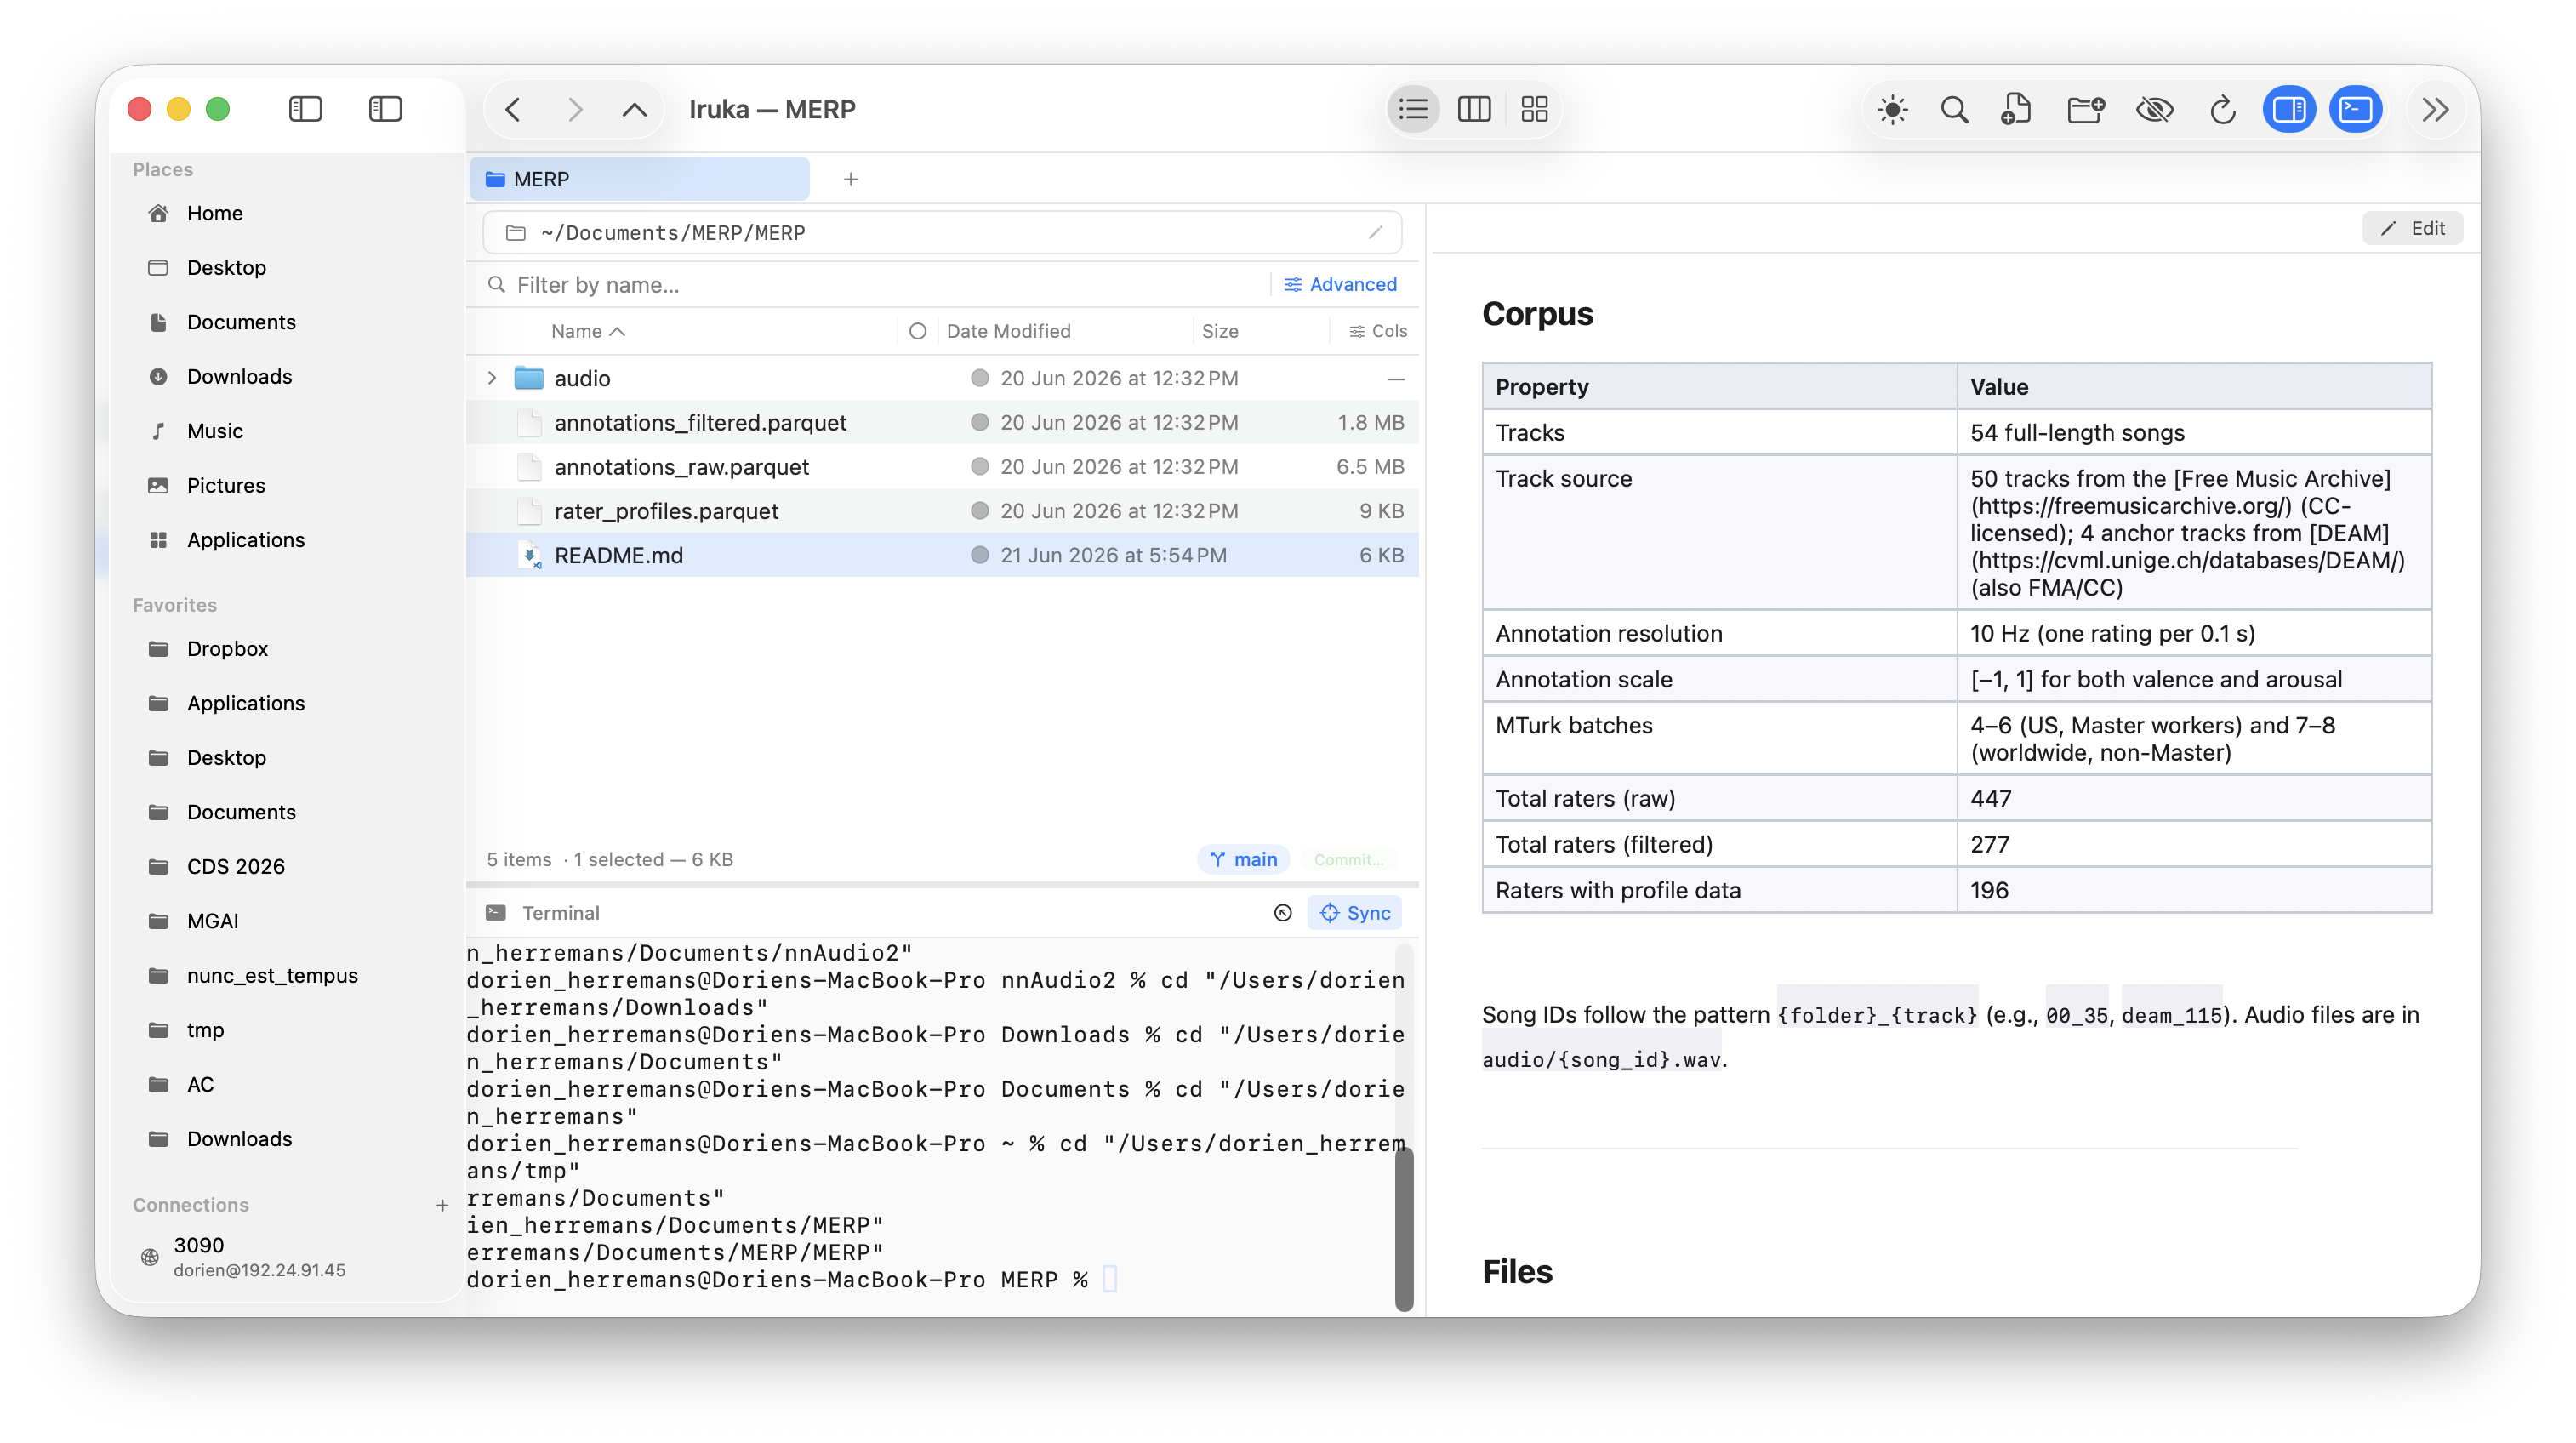This screenshot has width=2576, height=1443.
Task: Open search with the magnifier icon
Action: 1954,109
